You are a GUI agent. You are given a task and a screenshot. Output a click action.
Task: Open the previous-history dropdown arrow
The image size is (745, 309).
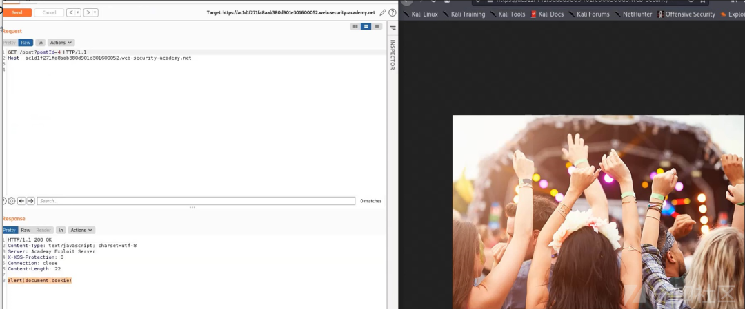click(x=79, y=13)
